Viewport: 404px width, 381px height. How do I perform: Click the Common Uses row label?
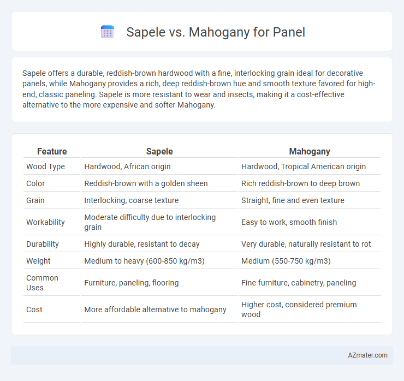pos(42,283)
